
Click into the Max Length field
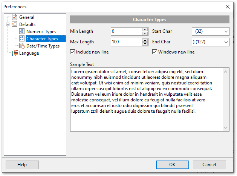(x=126, y=42)
